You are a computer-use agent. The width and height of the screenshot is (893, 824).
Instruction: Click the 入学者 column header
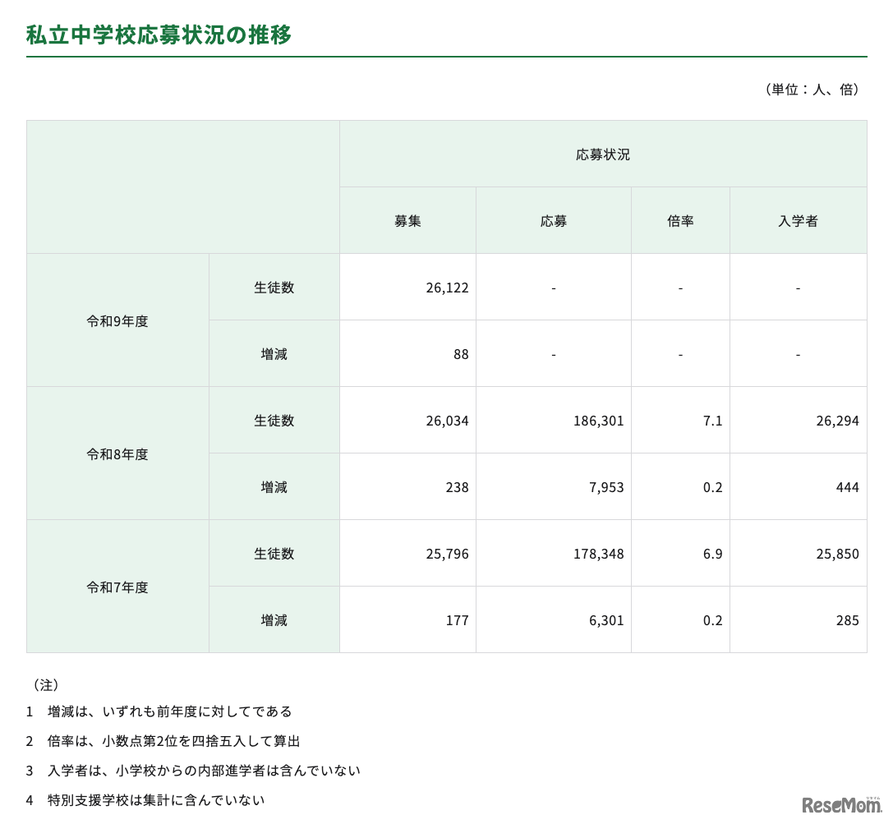click(x=798, y=221)
